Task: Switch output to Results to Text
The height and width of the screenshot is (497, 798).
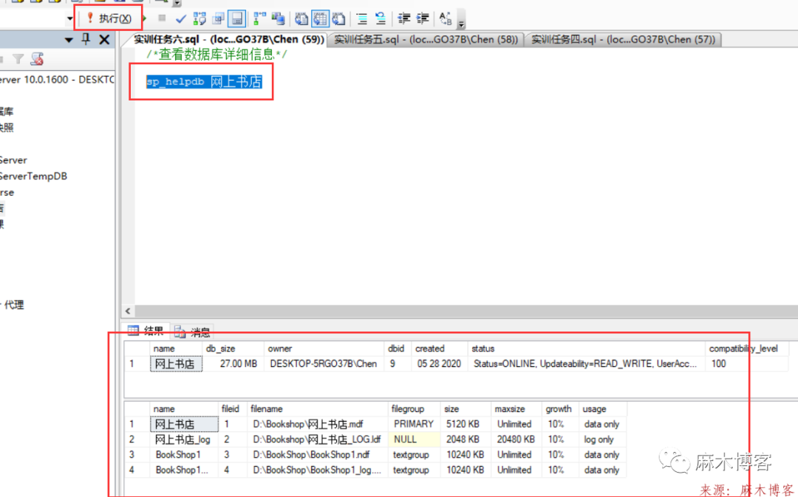Action: click(301, 18)
